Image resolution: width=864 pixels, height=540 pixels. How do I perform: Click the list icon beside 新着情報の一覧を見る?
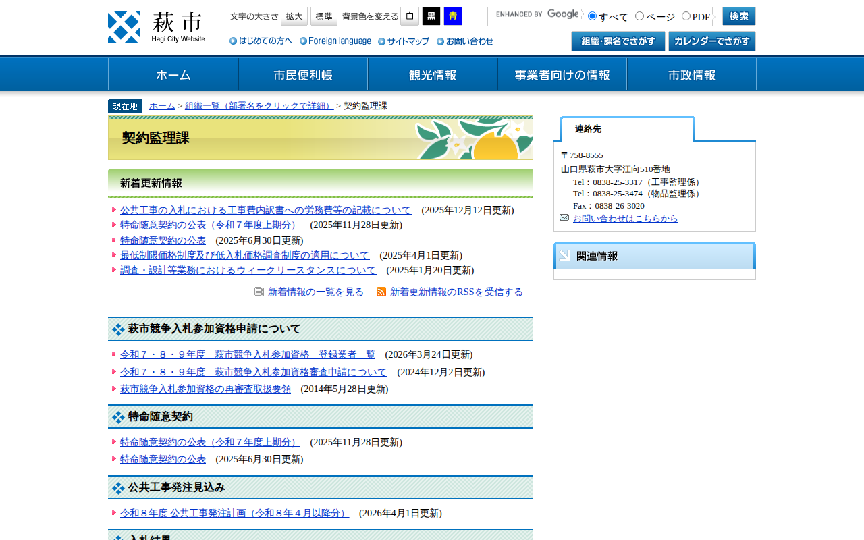pyautogui.click(x=259, y=292)
